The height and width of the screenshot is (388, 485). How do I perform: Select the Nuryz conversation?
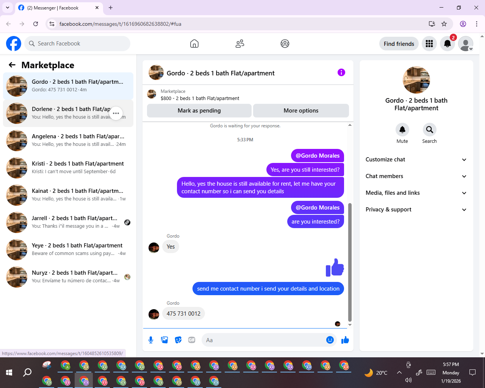pyautogui.click(x=68, y=277)
